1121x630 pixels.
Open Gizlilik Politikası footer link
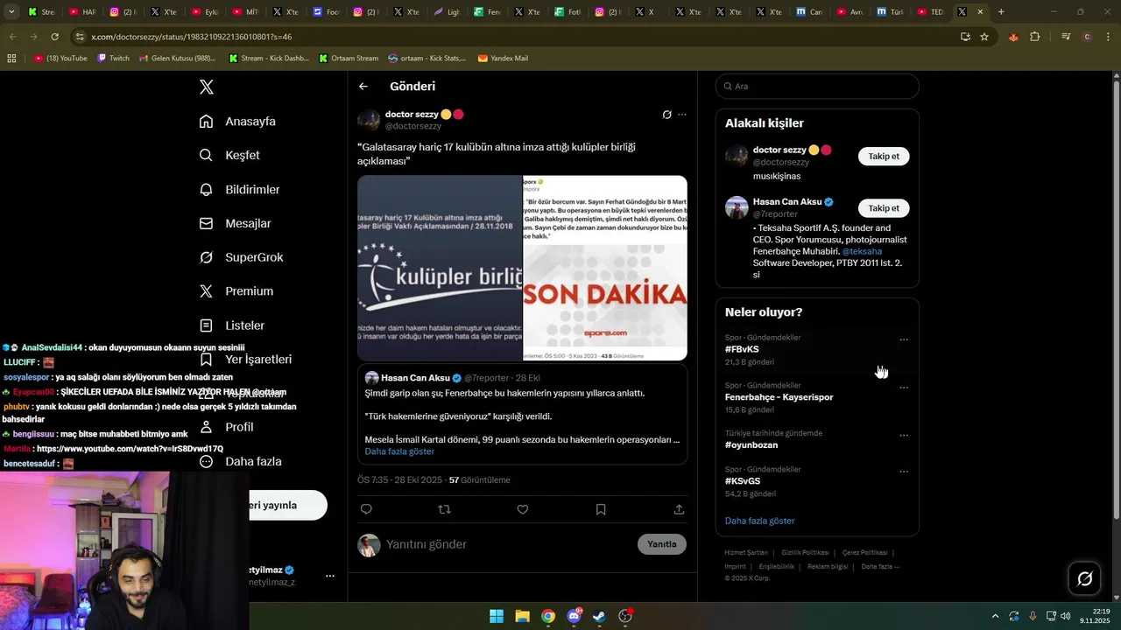(805, 553)
